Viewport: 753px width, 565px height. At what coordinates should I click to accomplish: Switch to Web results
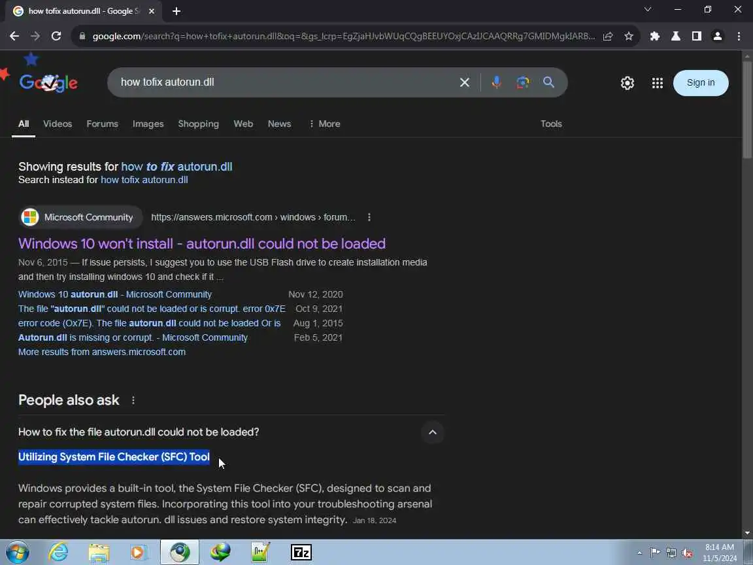pyautogui.click(x=243, y=124)
